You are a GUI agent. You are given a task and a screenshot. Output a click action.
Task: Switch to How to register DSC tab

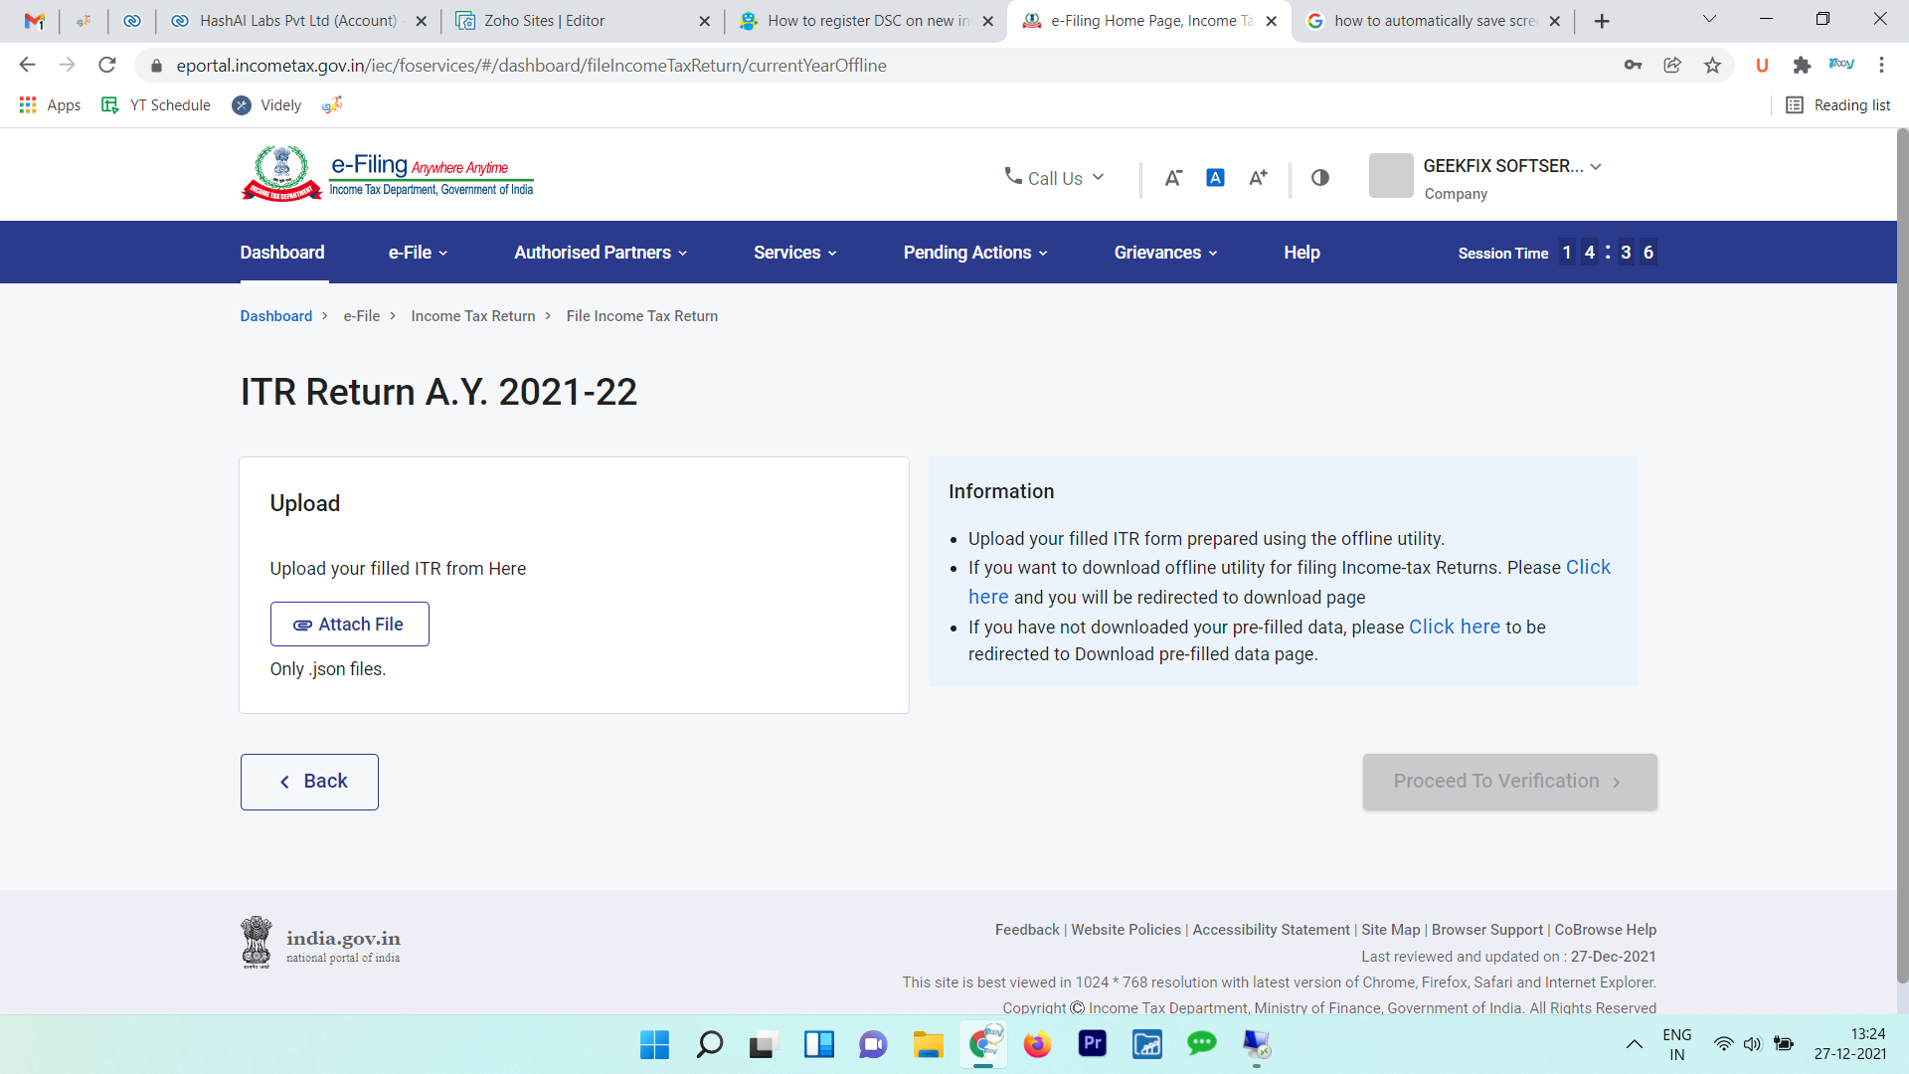[866, 21]
